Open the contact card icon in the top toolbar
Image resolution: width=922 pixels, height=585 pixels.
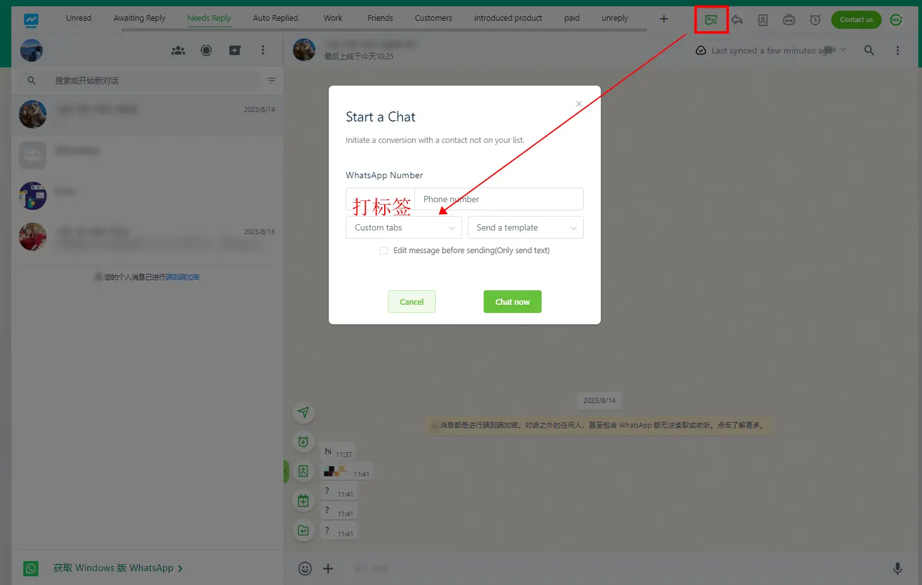[x=763, y=20]
